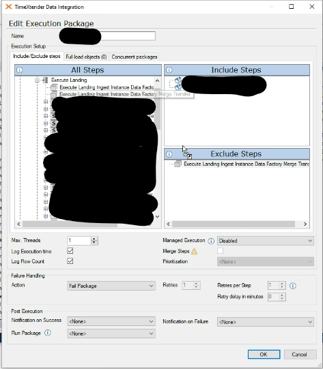Increase Max. Threads with up arrow
323x369 pixels.
[x=94, y=239]
